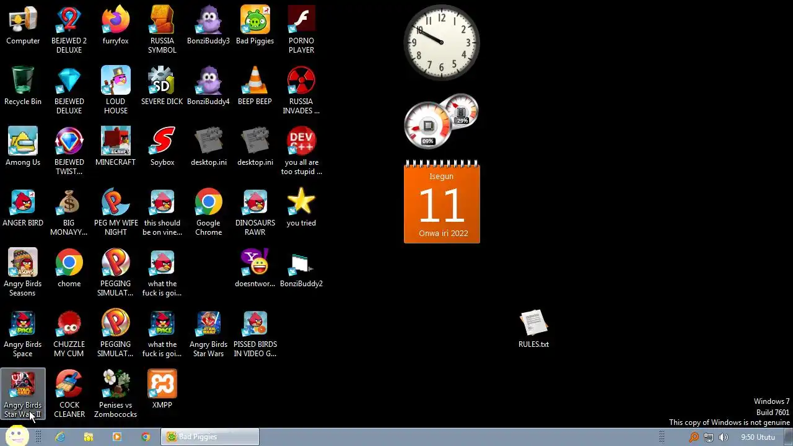Screen dimensions: 793x446
Task: Open the BEEP BEEP VLC cone icon
Action: tap(255, 87)
